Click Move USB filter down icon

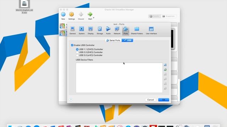[x=165, y=89]
